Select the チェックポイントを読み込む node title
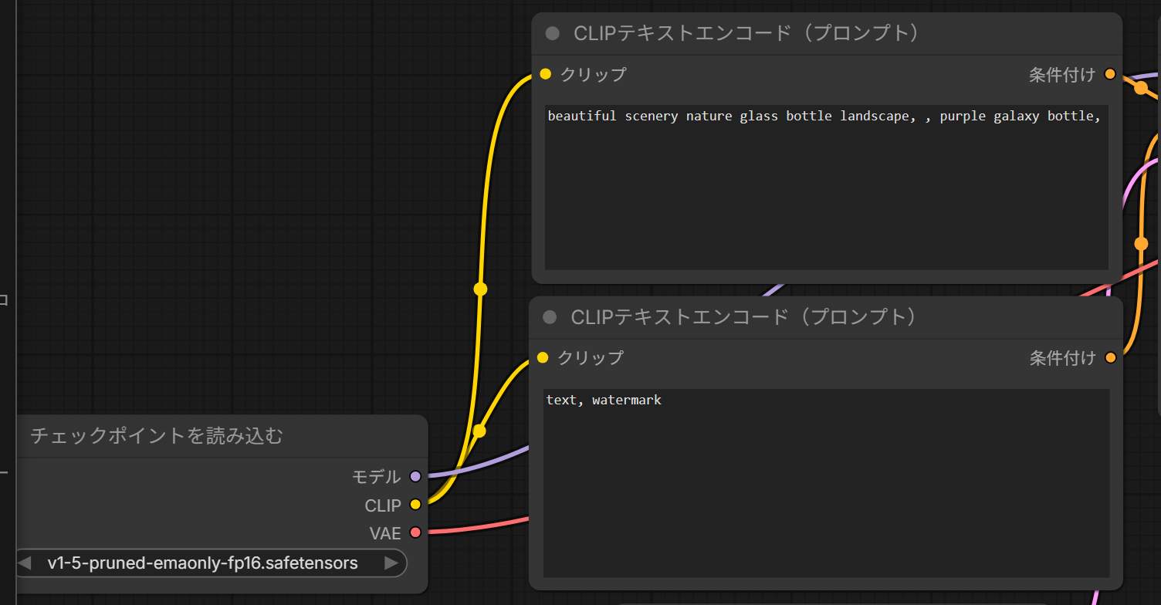This screenshot has width=1161, height=605. click(157, 436)
